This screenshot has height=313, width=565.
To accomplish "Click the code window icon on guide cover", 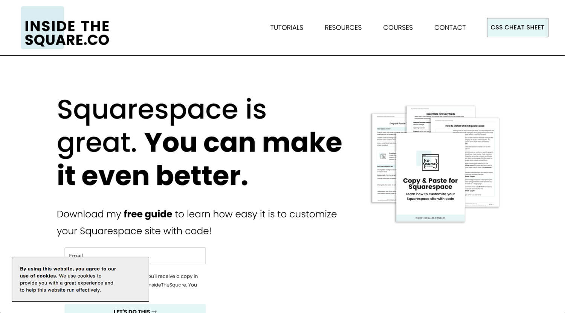I will click(431, 163).
